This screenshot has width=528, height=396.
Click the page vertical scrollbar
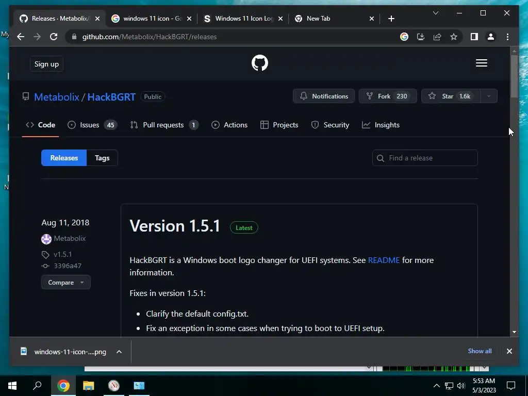pos(514,76)
